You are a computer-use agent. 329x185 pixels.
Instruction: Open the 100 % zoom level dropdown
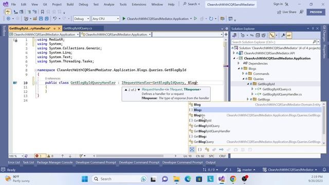[16, 156]
